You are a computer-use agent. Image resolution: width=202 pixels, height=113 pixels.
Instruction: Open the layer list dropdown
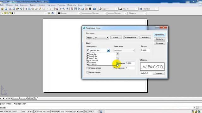(46, 13)
